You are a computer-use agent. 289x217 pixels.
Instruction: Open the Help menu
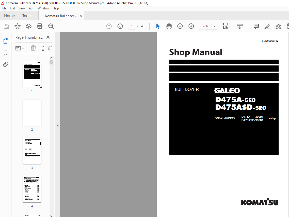[x=56, y=8]
